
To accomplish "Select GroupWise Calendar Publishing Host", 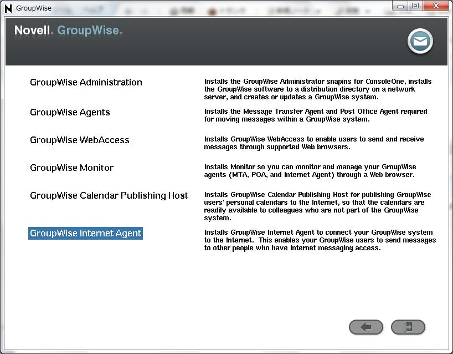I will 109,196.
